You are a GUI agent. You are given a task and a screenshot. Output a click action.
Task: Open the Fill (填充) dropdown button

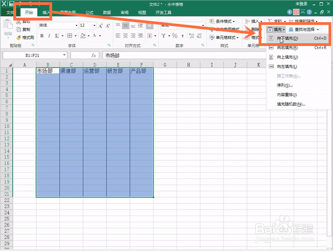pos(276,29)
